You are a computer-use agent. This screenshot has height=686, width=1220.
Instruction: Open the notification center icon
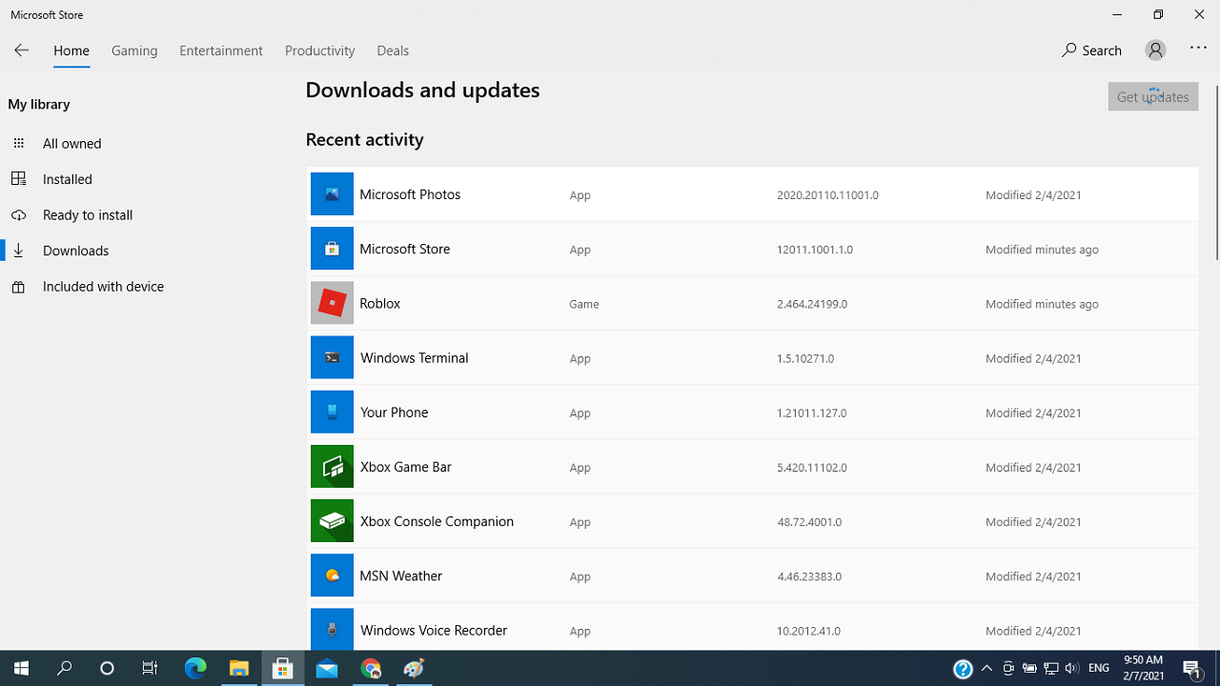pos(1192,668)
